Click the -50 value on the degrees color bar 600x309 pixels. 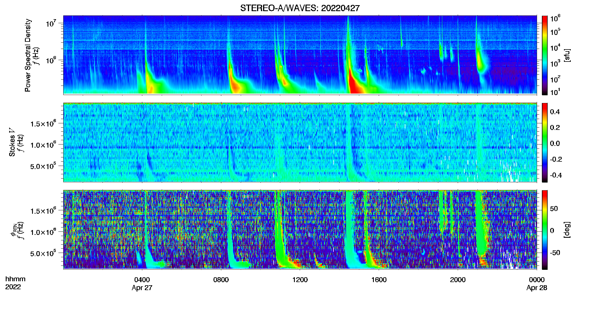tap(555, 253)
